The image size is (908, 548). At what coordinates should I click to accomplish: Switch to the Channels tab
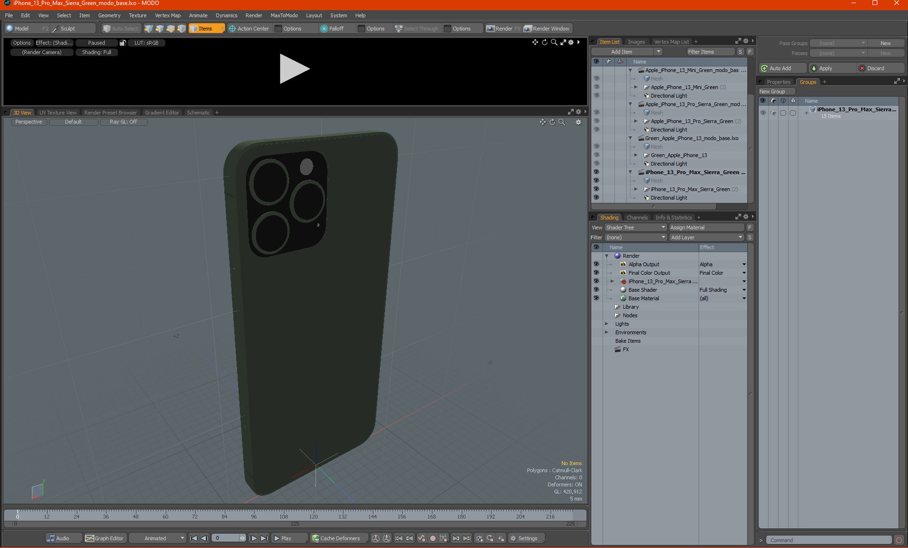(x=637, y=217)
